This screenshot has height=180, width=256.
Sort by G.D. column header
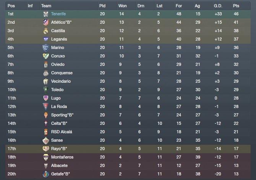click(x=218, y=6)
